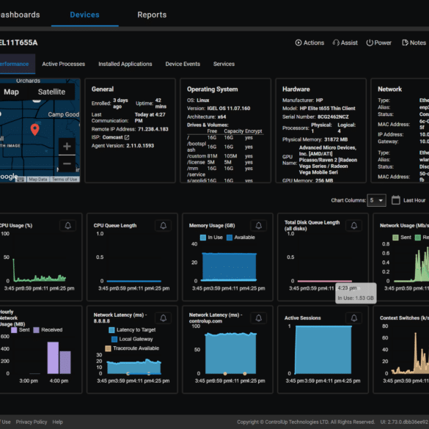Screen dimensions: 429x429
Task: Click the red location pin on map
Action: pos(34,129)
